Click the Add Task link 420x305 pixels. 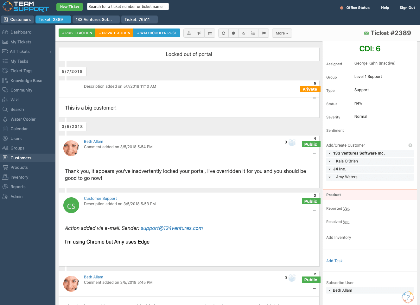tap(334, 261)
